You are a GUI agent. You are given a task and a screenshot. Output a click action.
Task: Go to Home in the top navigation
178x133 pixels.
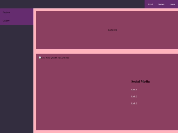(x=172, y=4)
